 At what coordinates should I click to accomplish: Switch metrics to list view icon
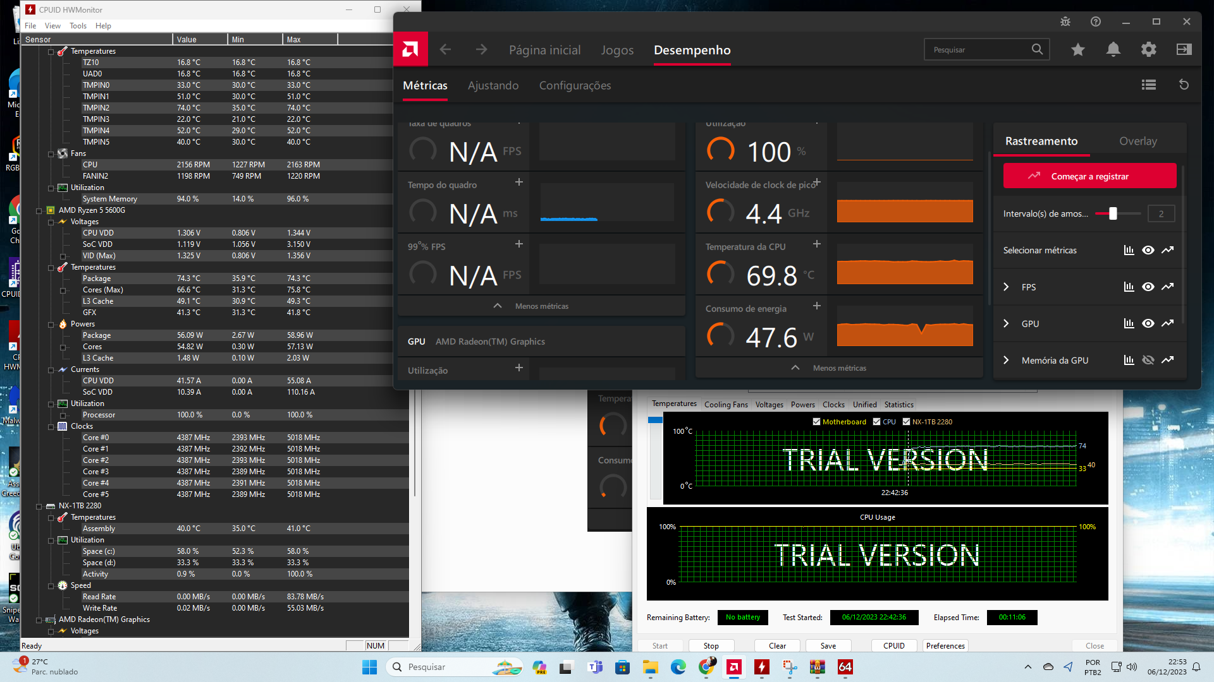[1149, 85]
